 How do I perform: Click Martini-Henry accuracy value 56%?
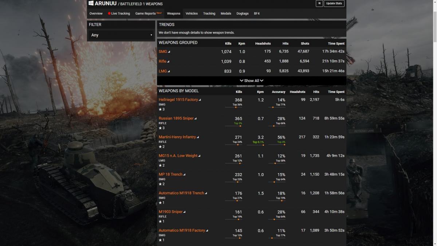point(281,137)
